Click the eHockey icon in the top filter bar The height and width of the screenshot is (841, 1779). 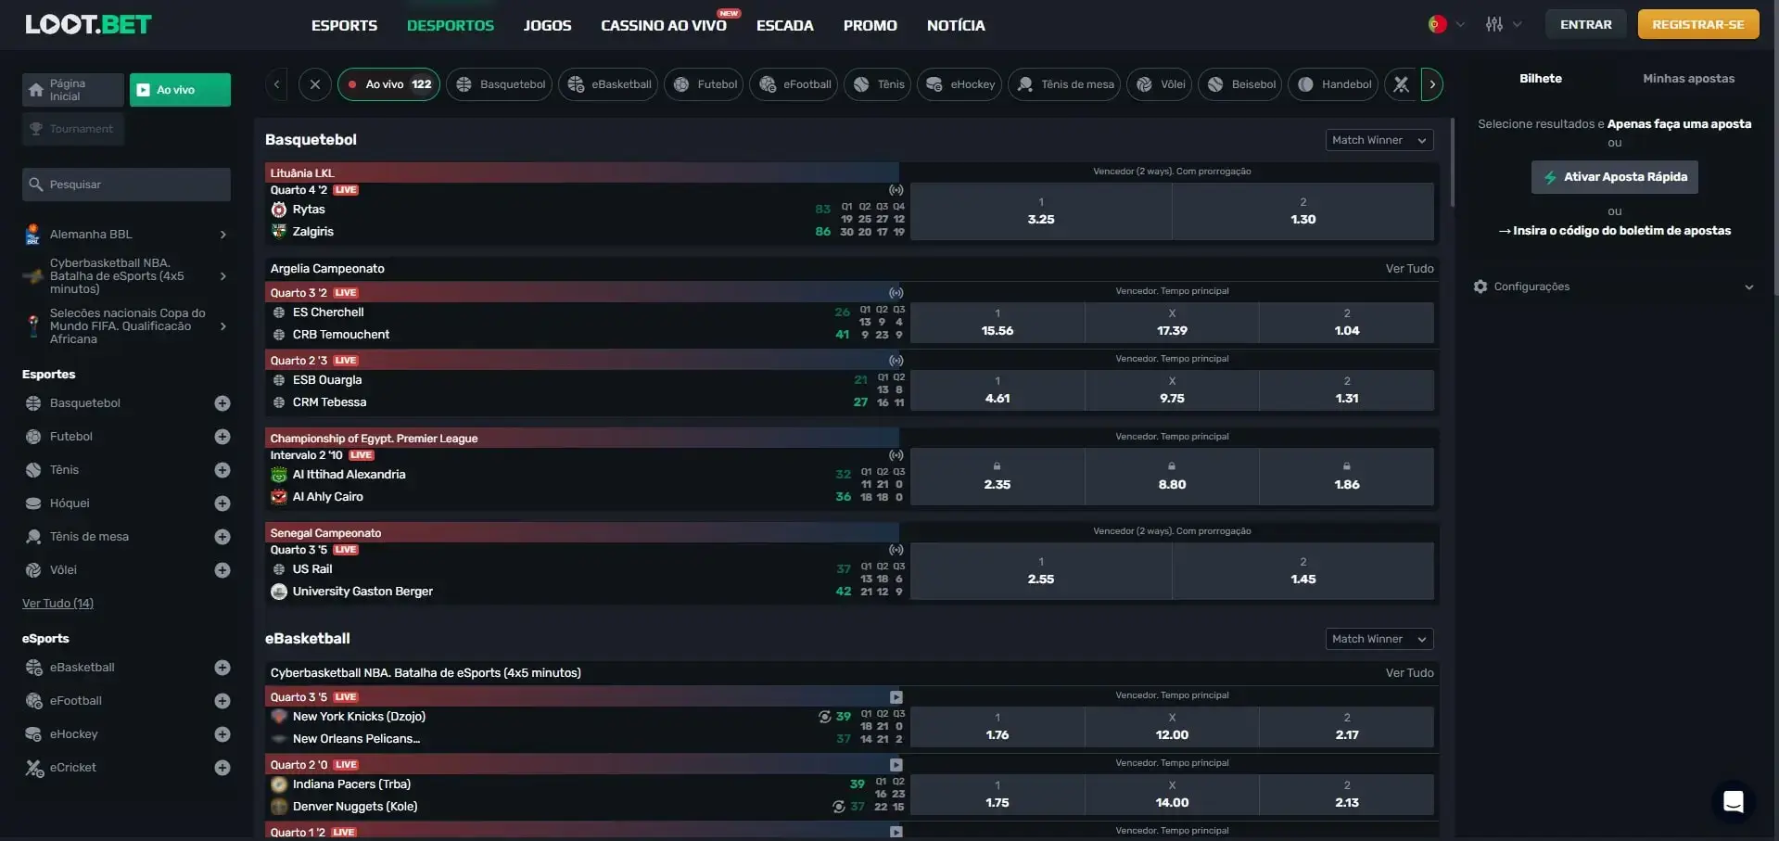pos(934,84)
